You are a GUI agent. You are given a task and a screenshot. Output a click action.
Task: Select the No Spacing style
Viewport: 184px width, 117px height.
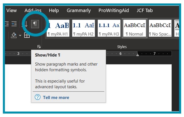coord(160,28)
